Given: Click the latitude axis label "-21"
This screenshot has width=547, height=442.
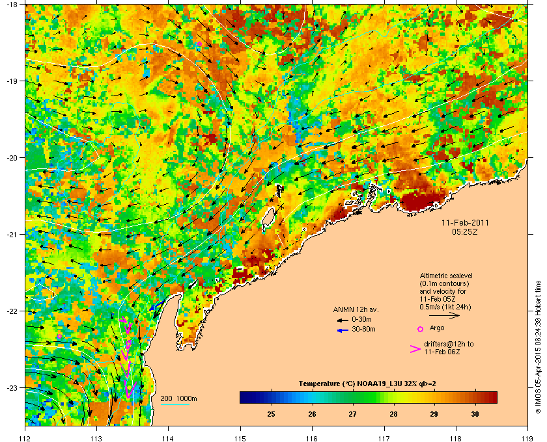Looking at the screenshot, I should click(x=12, y=235).
